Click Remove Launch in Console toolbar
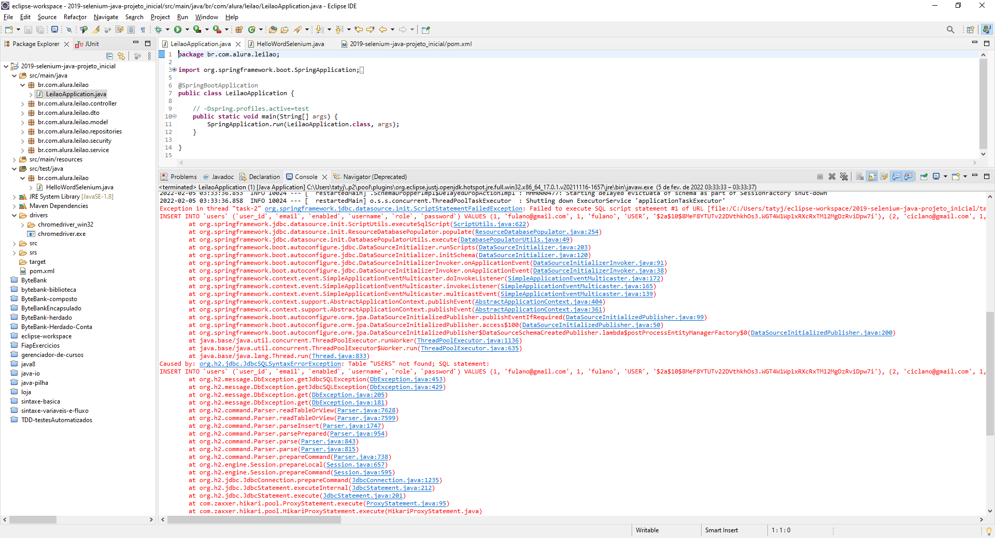The height and width of the screenshot is (538, 995). pos(832,176)
